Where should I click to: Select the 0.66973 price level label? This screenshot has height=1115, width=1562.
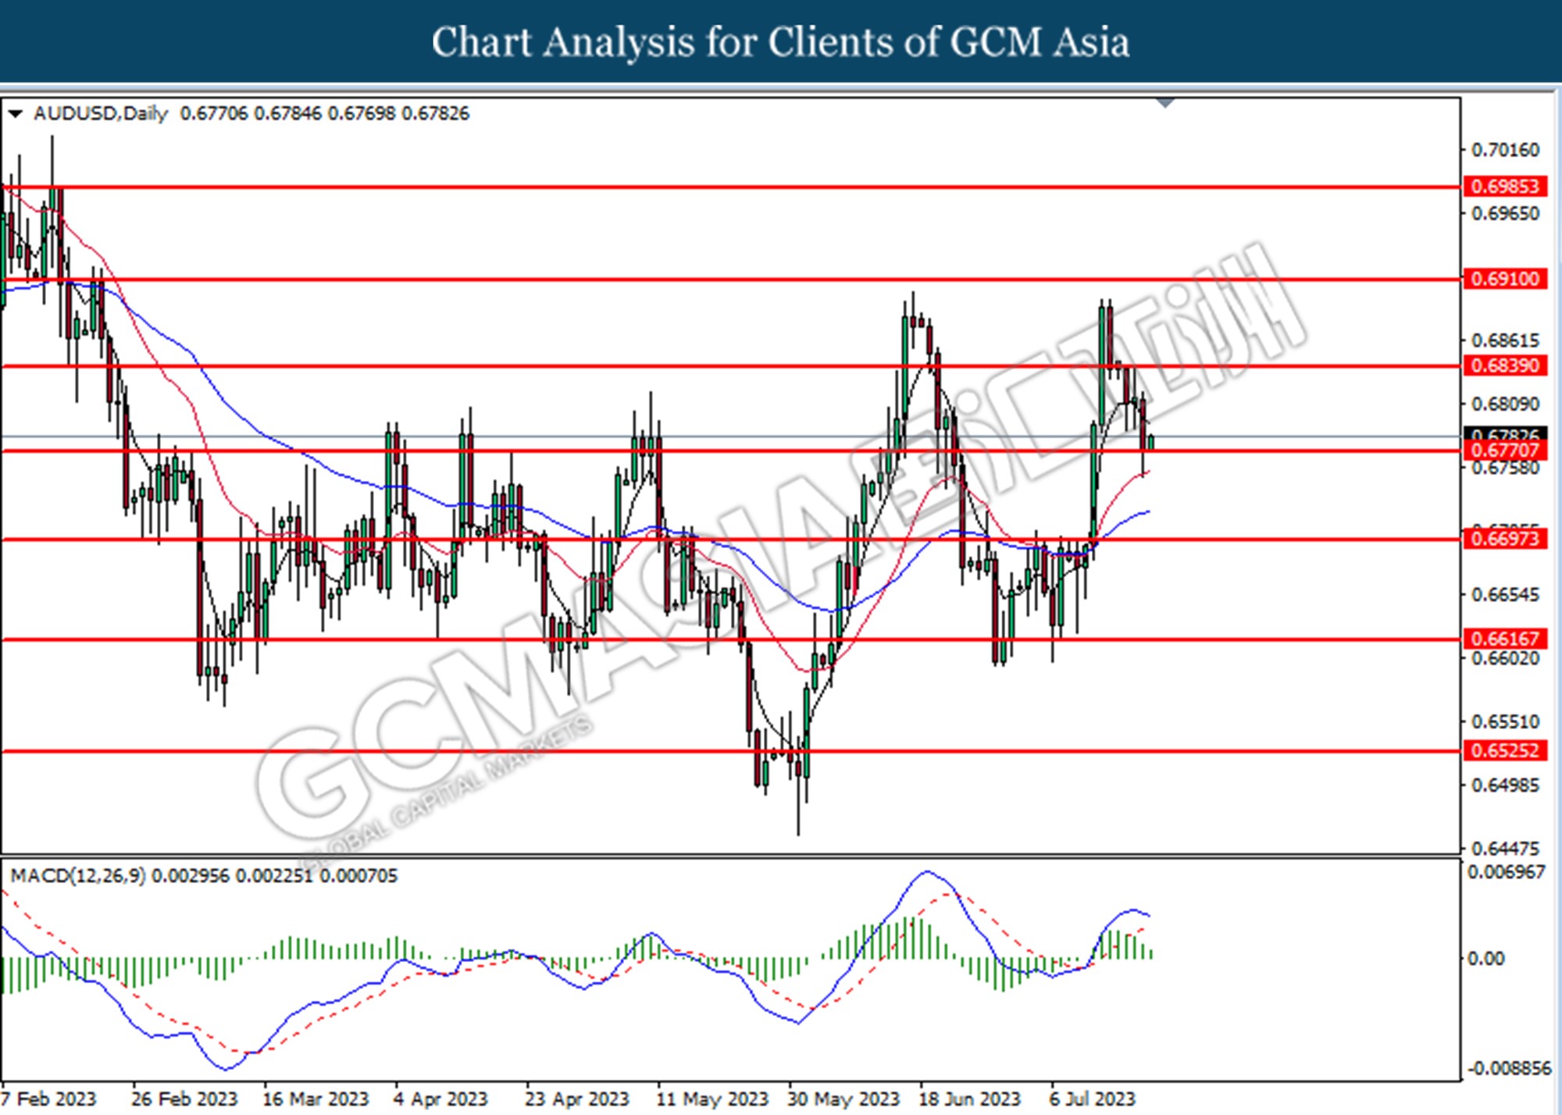click(1504, 539)
